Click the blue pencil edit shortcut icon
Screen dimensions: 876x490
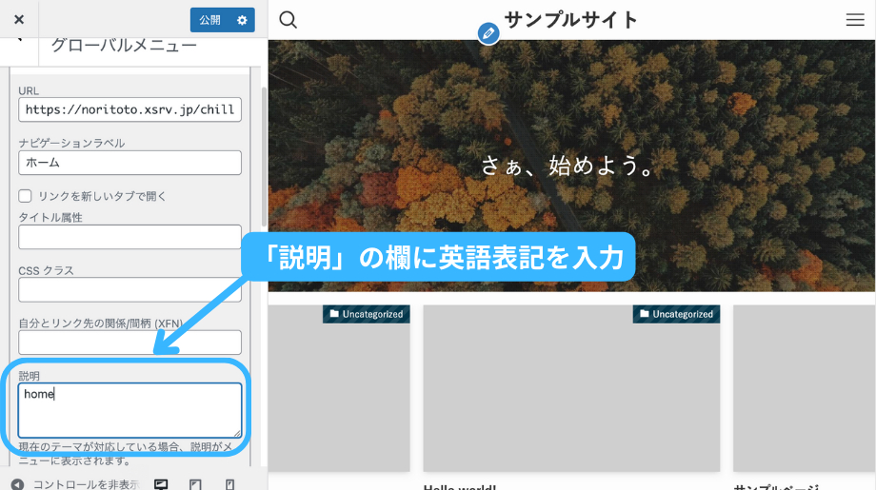[488, 34]
